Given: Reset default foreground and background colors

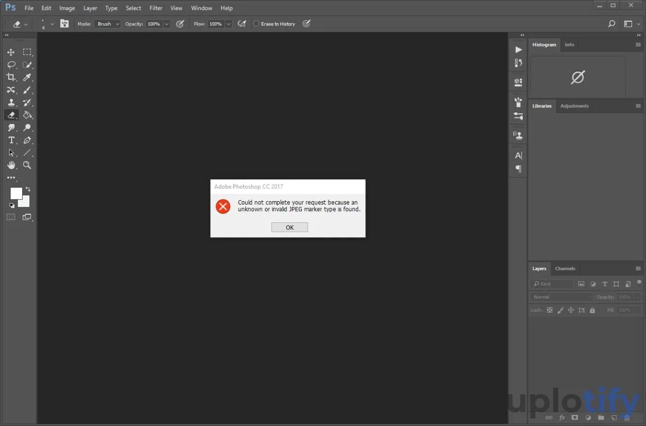Looking at the screenshot, I should [x=12, y=205].
